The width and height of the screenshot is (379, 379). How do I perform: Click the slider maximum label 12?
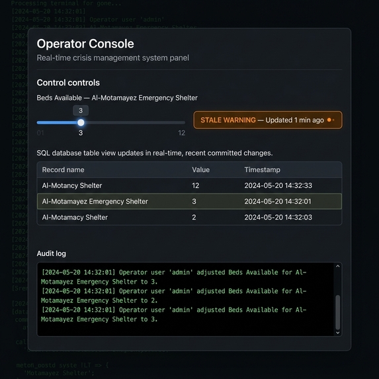coord(181,133)
